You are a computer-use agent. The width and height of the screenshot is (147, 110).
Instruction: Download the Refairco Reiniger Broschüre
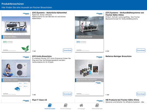coord(141,94)
